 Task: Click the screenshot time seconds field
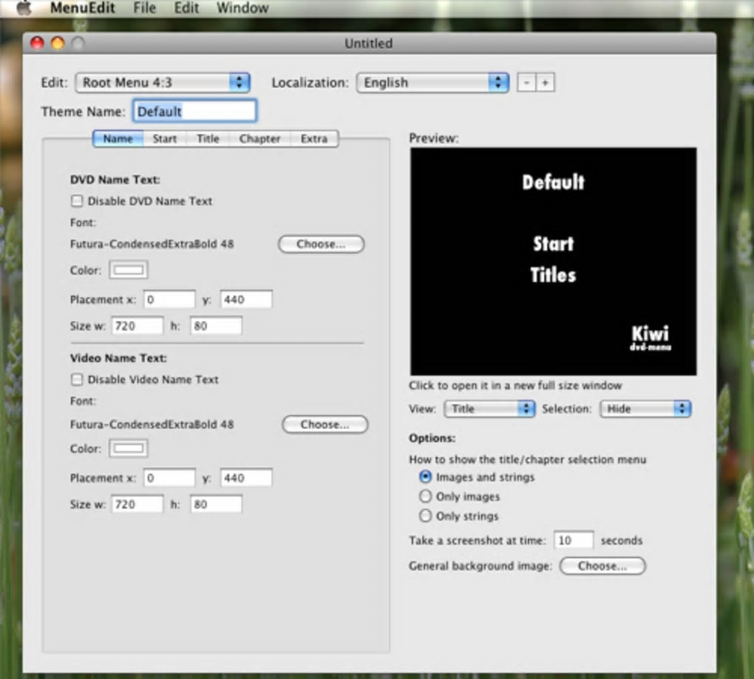pyautogui.click(x=573, y=540)
